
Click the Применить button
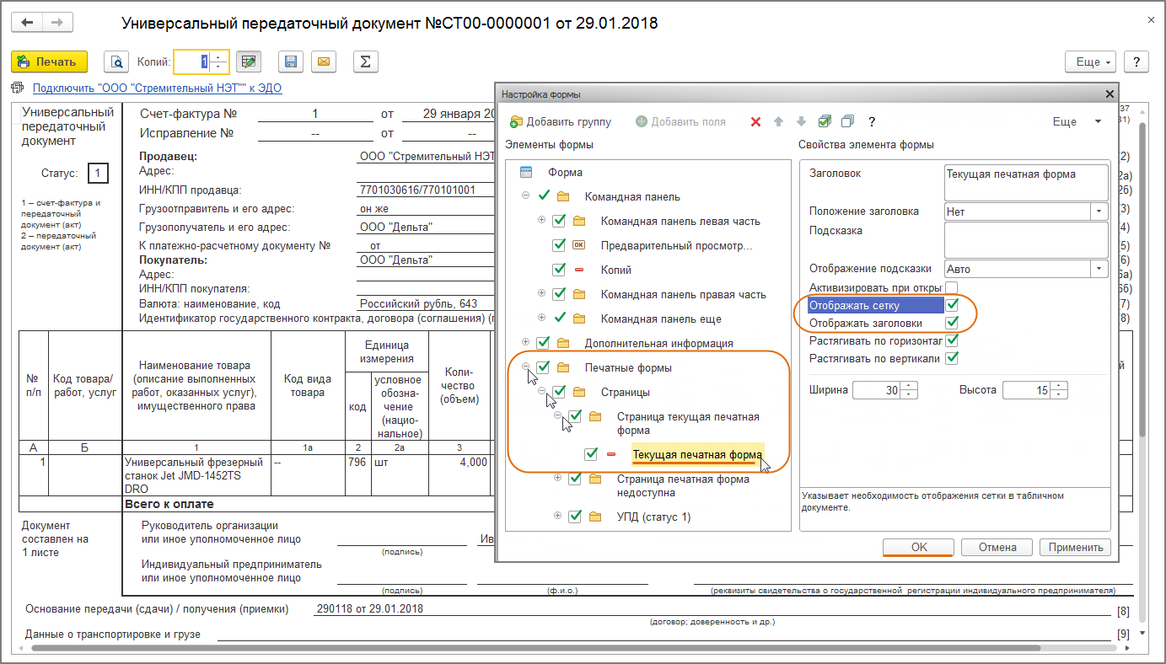(1076, 547)
